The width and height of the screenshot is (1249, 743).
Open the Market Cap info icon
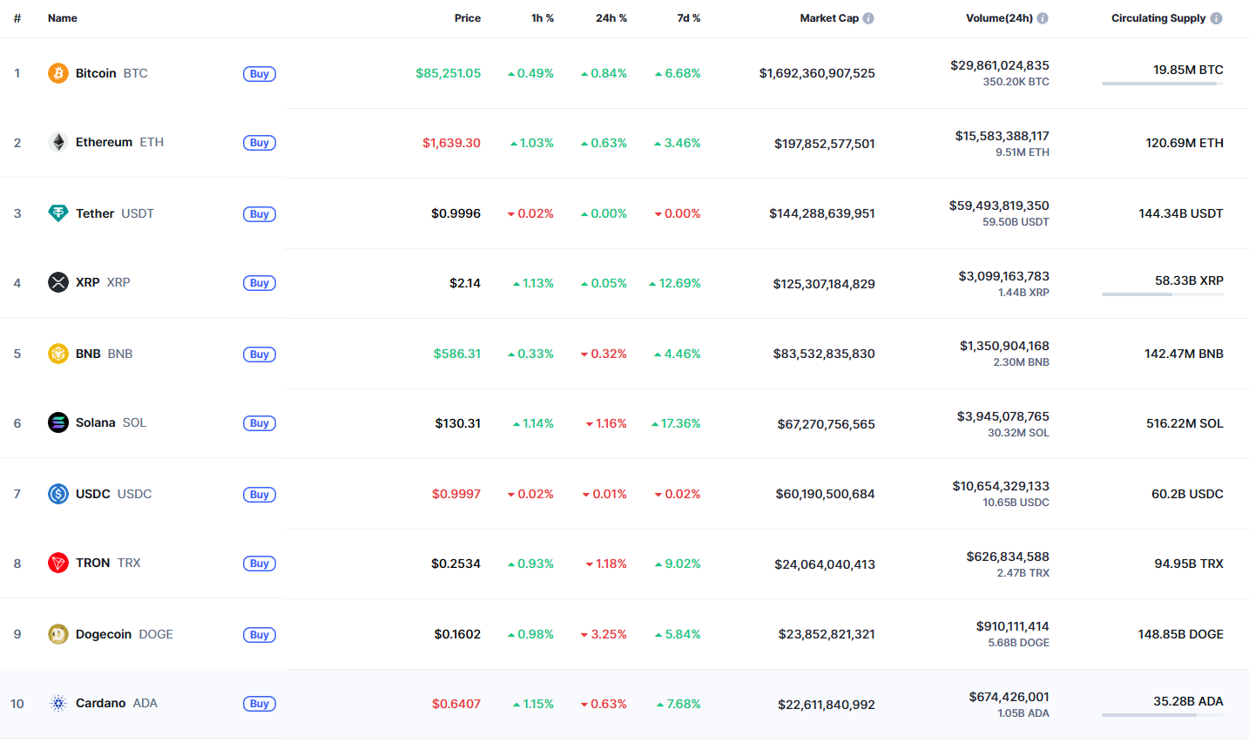[x=868, y=18]
